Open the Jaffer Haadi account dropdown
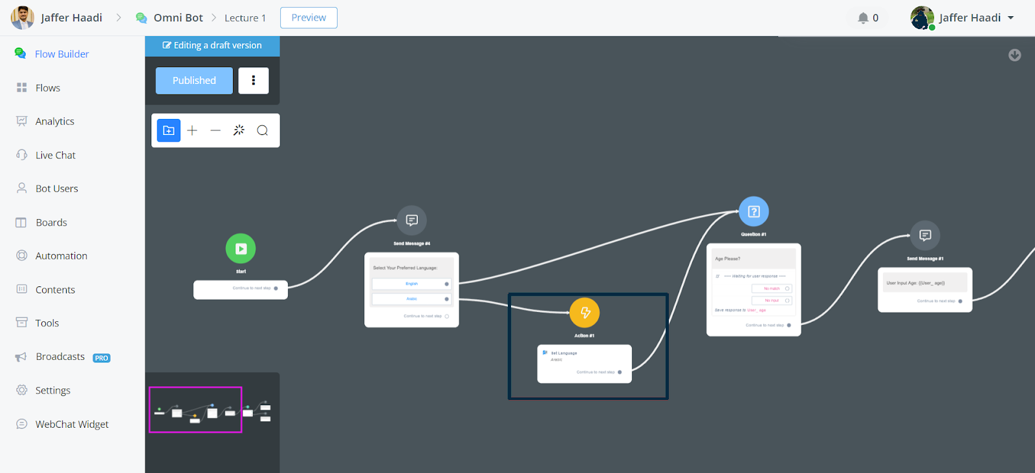This screenshot has width=1035, height=473. pyautogui.click(x=963, y=18)
